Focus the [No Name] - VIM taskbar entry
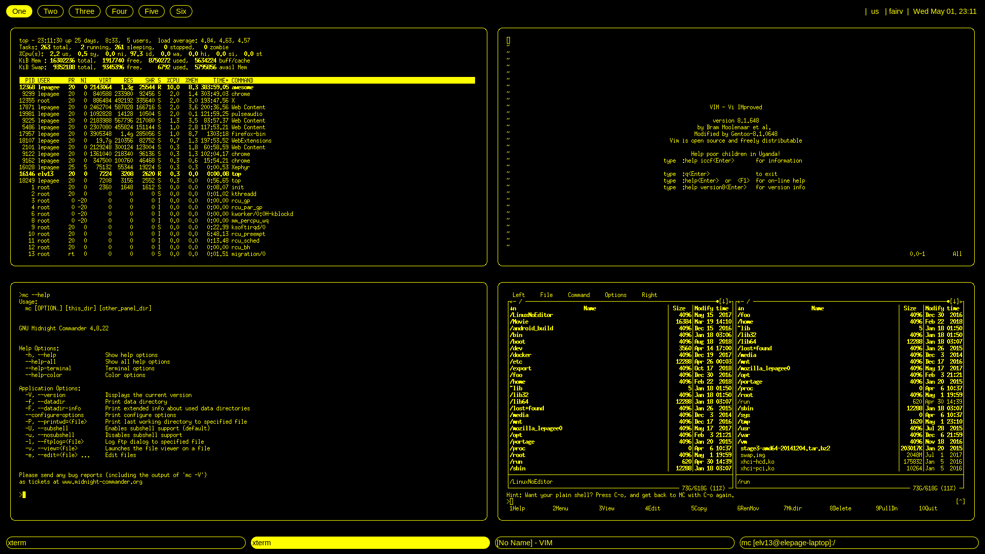The height and width of the screenshot is (554, 985). click(x=615, y=543)
